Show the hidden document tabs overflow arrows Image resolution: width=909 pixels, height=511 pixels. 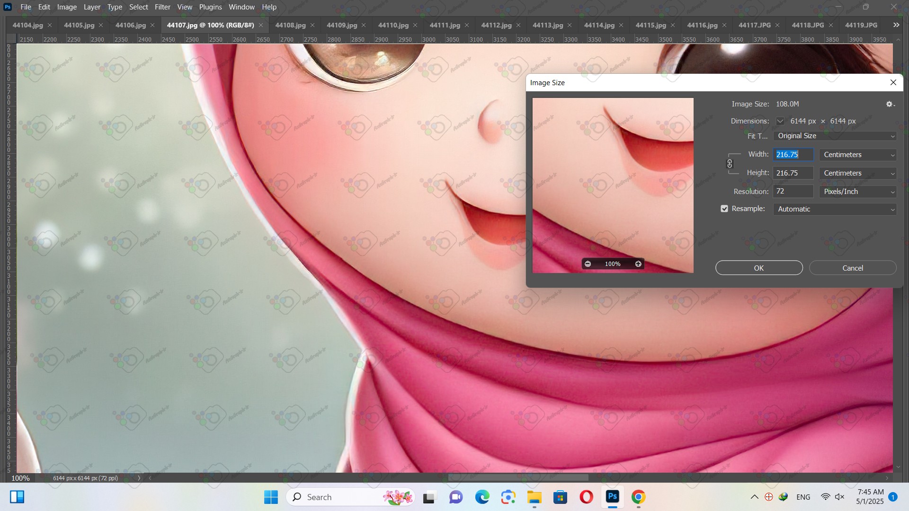(x=896, y=25)
